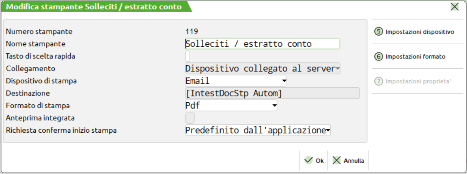Click the dialog title Modifica stampante Solleciti

(94, 7)
